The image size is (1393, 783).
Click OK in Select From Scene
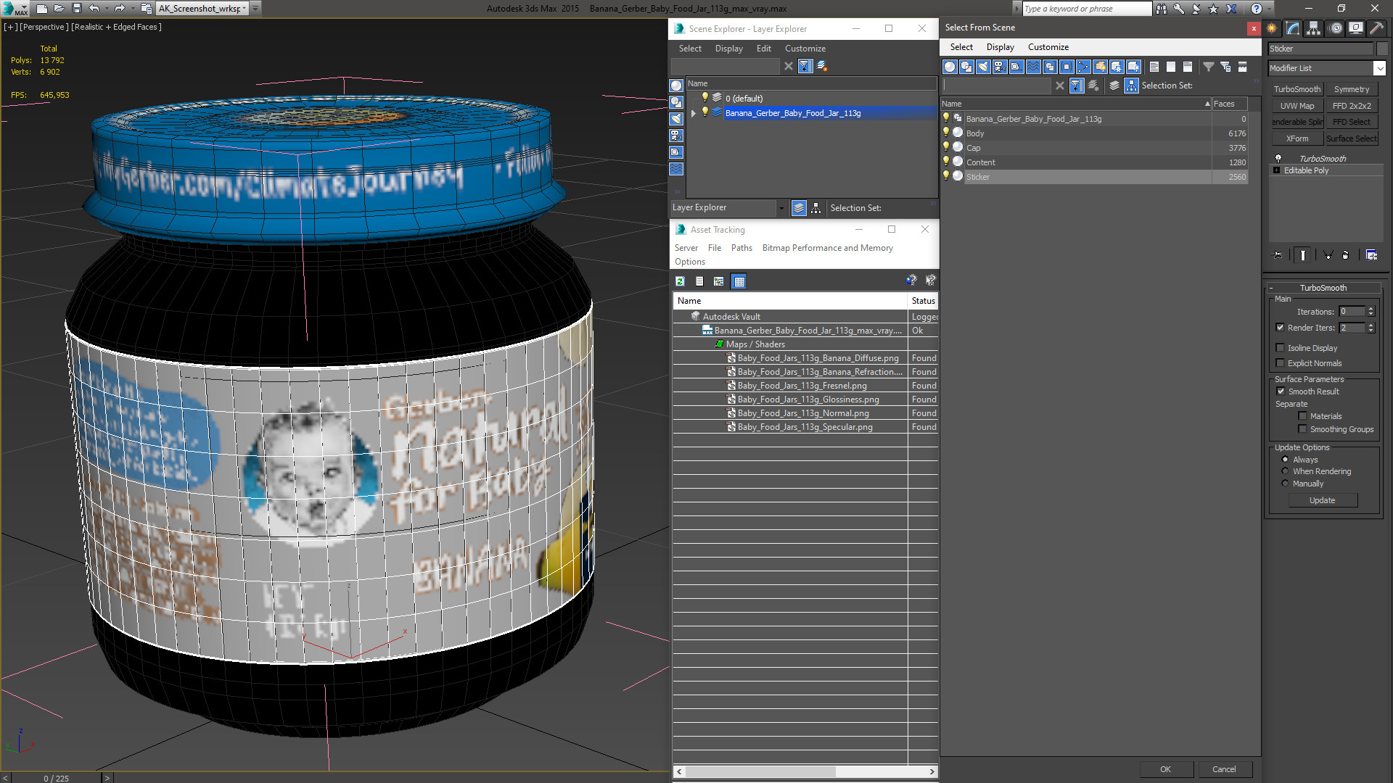click(1165, 769)
